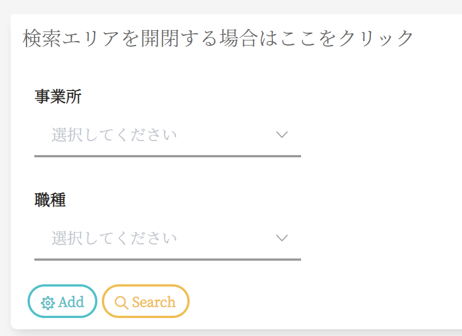The height and width of the screenshot is (336, 462).
Task: Click the 事業所 field label
Action: click(x=58, y=97)
